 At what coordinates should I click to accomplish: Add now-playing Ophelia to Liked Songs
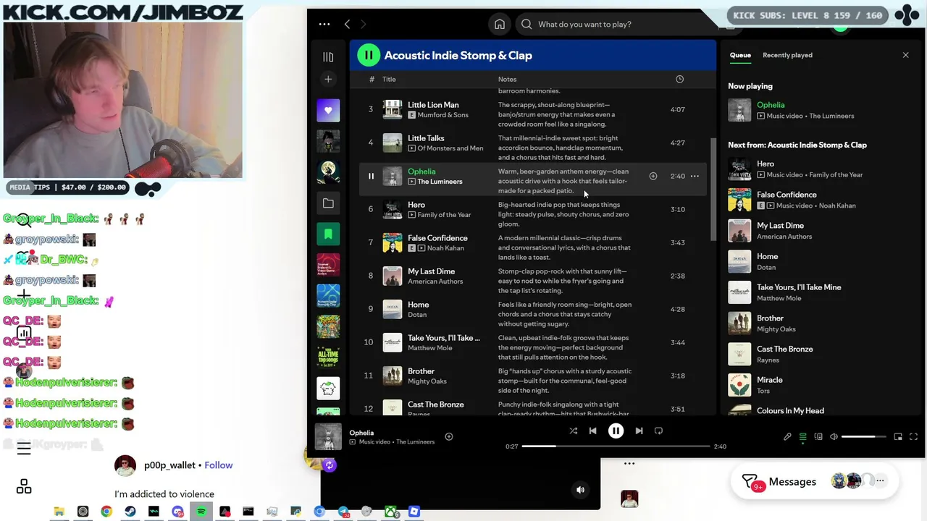point(449,436)
